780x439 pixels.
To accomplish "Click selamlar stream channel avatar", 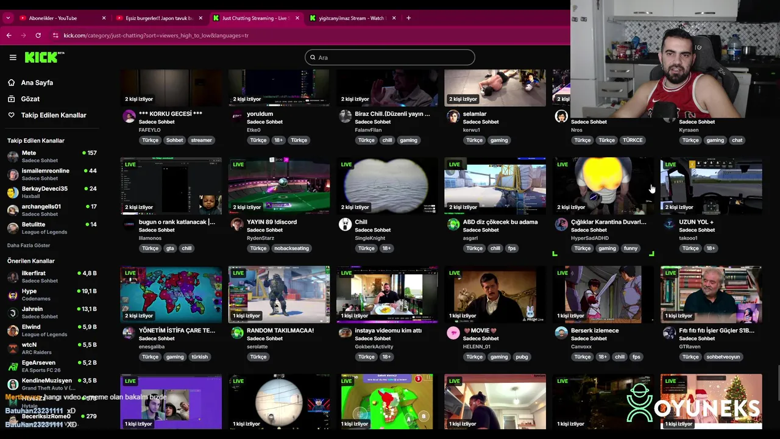I will [453, 116].
